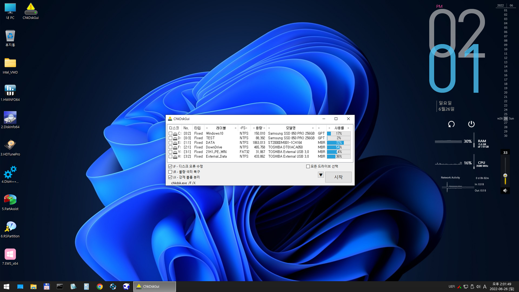Open the calculator taskbar icon
The height and width of the screenshot is (292, 519).
tap(86, 286)
